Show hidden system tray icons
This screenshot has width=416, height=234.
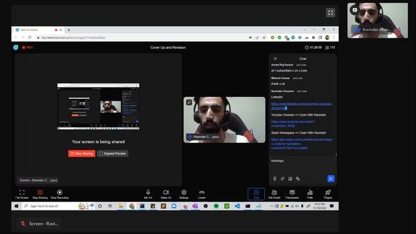(271, 206)
